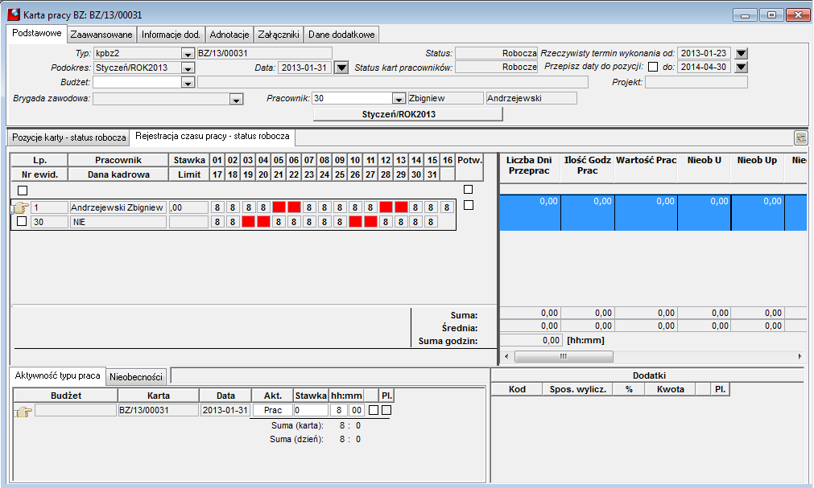Expand the Budżet dropdown
The height and width of the screenshot is (488, 814).
click(x=188, y=83)
